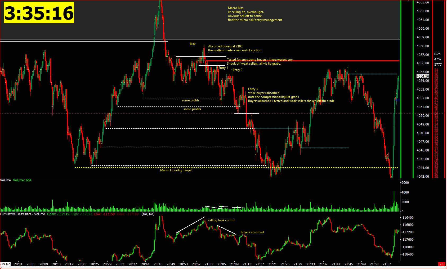The image size is (447, 269).
Task: Click the 'Low: -117159' value
Action: pyautogui.click(x=105, y=214)
